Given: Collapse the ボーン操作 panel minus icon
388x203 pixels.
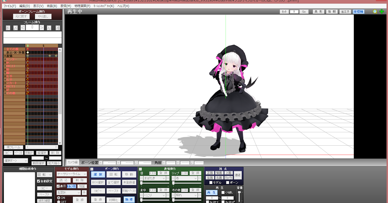Looking at the screenshot, I should point(92,169).
